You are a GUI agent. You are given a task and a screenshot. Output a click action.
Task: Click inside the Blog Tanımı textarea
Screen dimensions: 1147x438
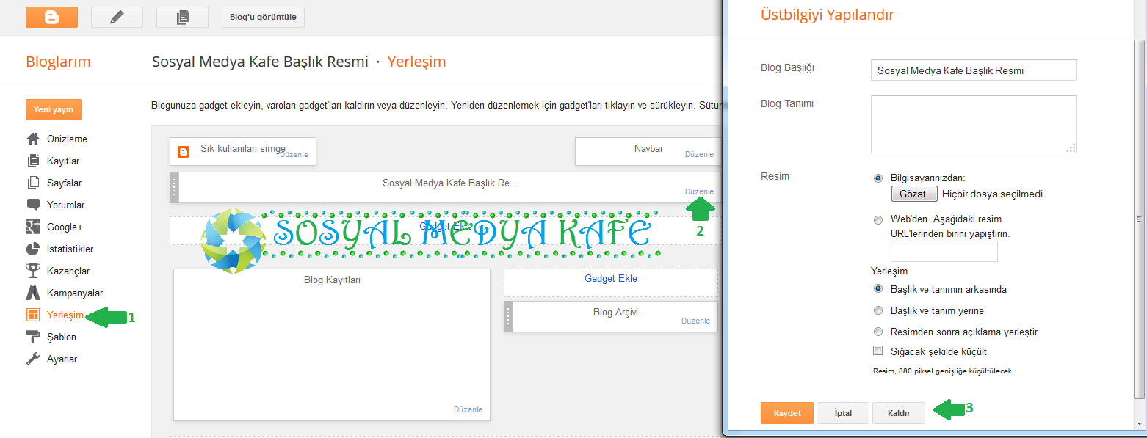[x=973, y=124]
